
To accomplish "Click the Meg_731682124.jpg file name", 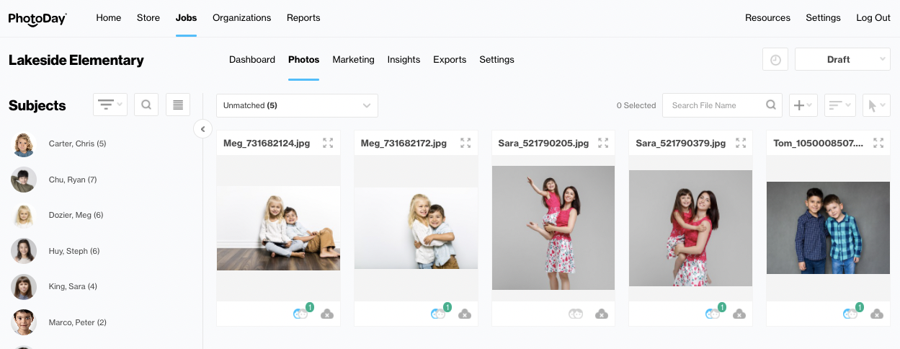I will 267,143.
